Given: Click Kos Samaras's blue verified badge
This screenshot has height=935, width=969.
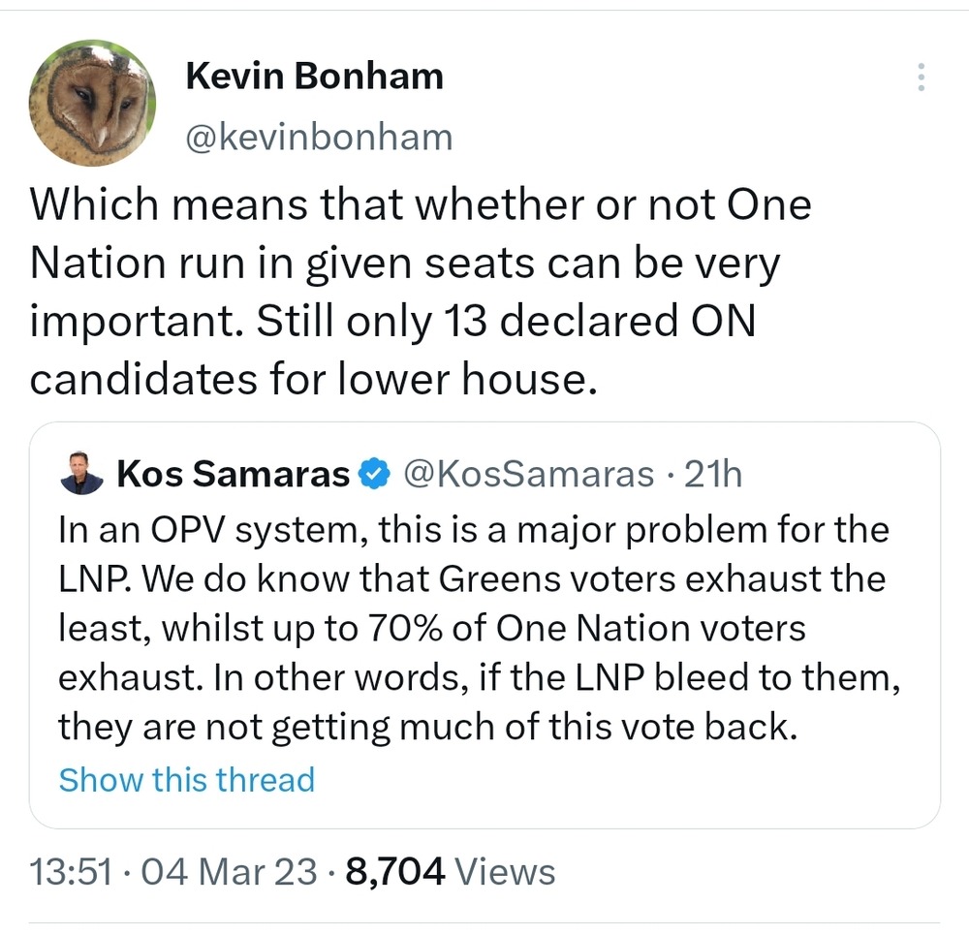Looking at the screenshot, I should (x=373, y=474).
